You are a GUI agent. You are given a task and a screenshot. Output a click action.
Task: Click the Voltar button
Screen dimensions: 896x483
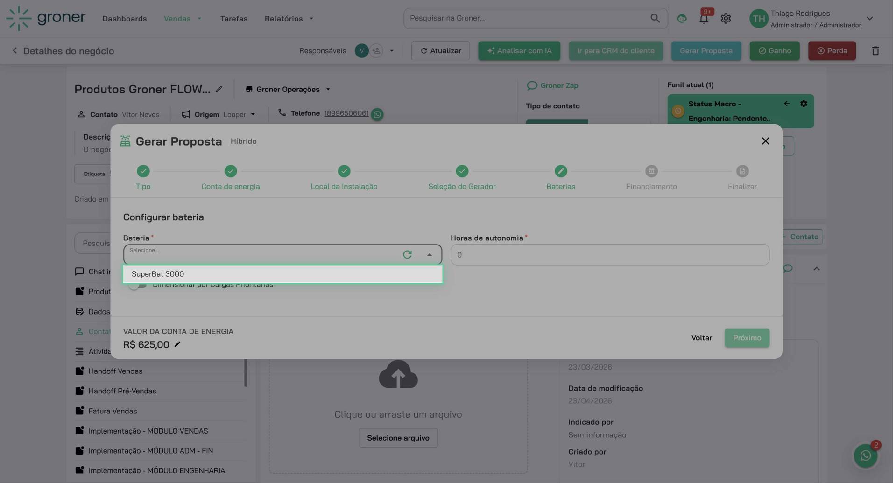click(701, 338)
